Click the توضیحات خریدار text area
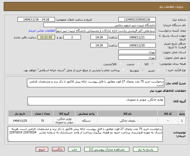This screenshot has height=156, width=190. click(x=85, y=134)
